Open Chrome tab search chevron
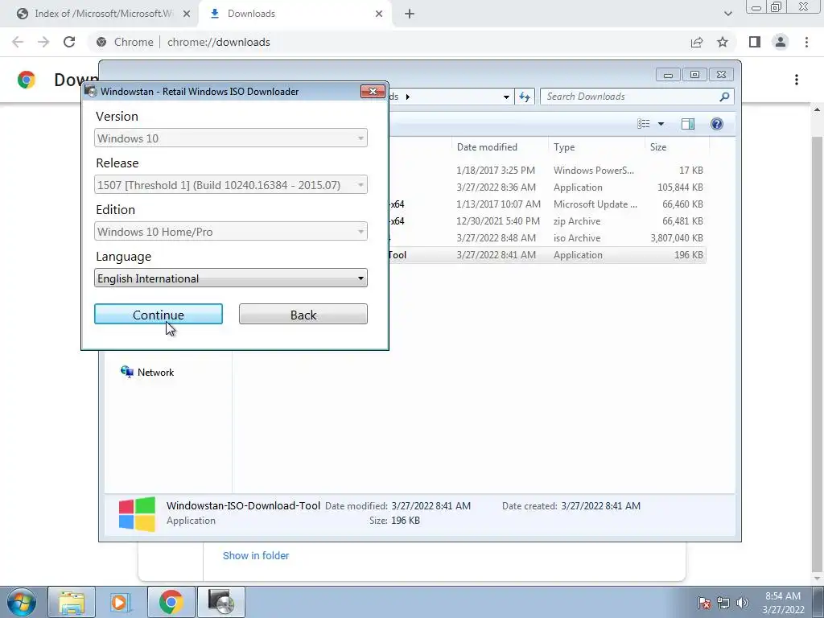824x618 pixels. point(727,14)
